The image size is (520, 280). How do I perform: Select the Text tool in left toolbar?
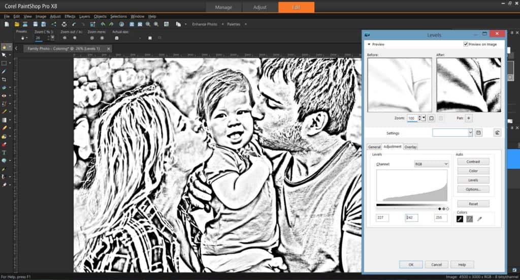(4, 152)
